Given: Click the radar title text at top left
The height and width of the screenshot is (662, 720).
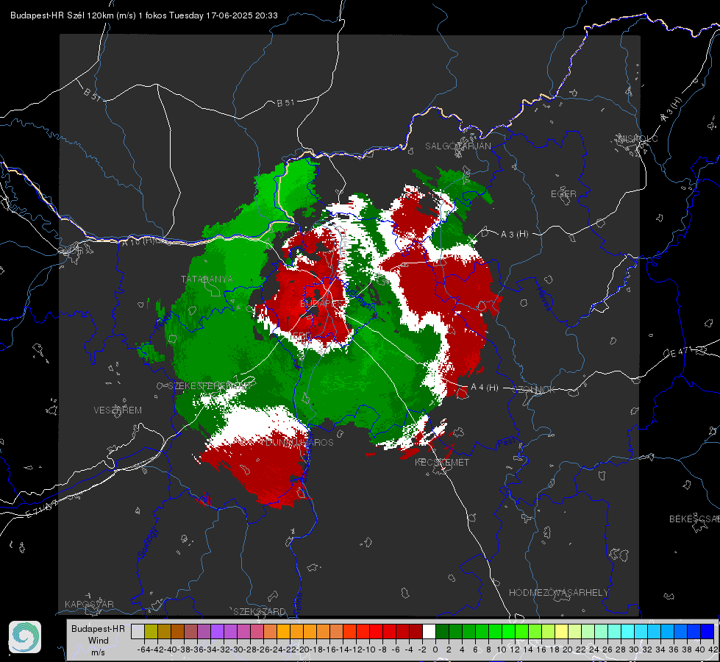Looking at the screenshot, I should [x=143, y=15].
